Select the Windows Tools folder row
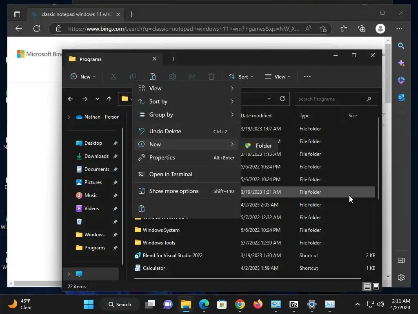418x314 pixels. point(254,243)
